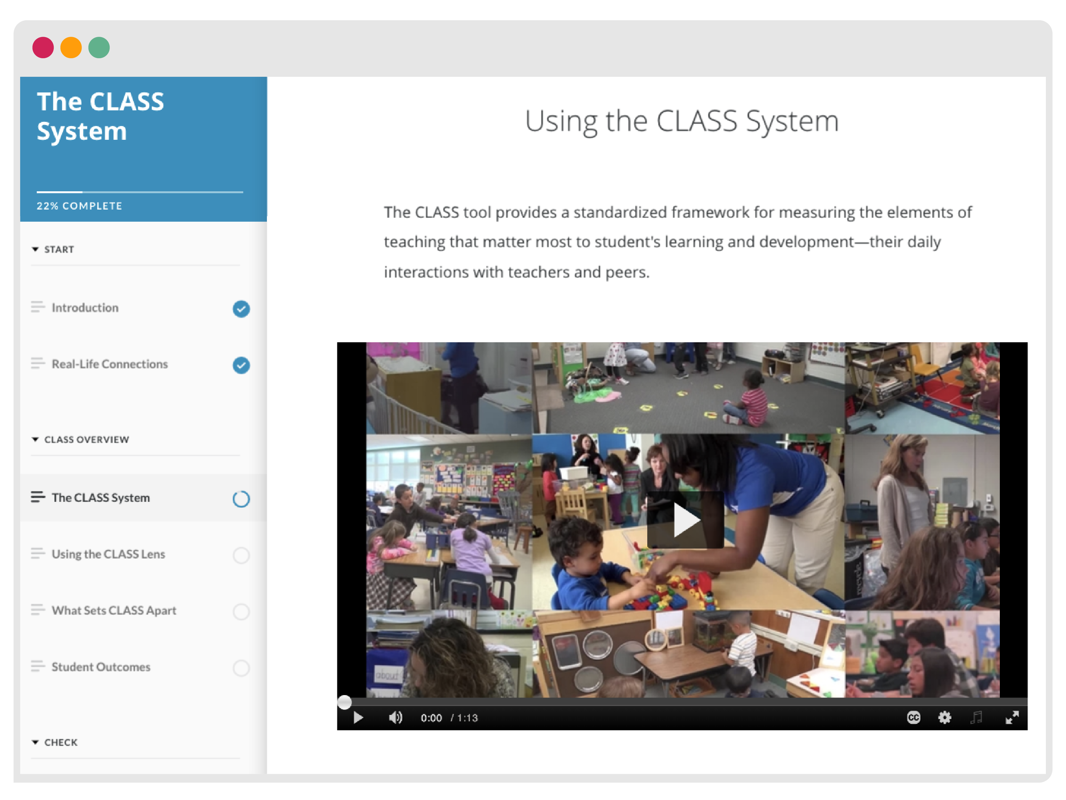Mute the video with the speaker icon
1066x800 pixels.
tap(395, 717)
